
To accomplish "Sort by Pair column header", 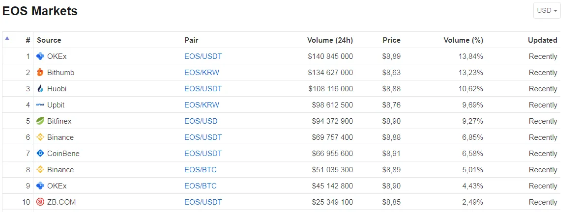I will 191,40.
